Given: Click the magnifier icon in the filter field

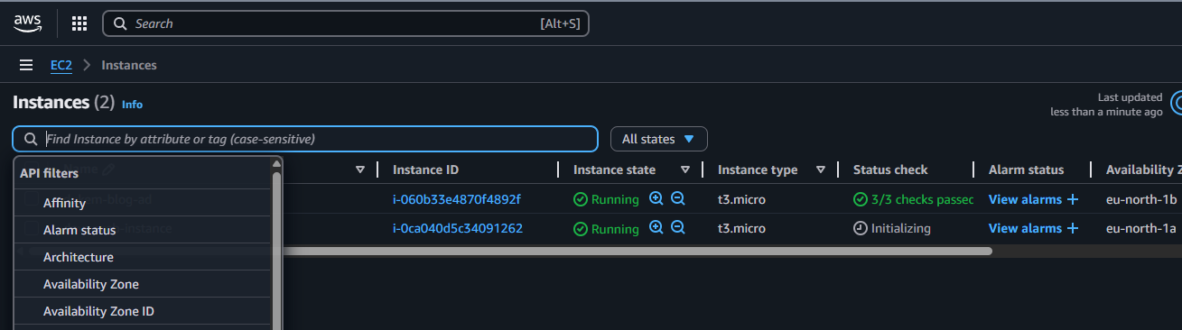Looking at the screenshot, I should tap(31, 139).
